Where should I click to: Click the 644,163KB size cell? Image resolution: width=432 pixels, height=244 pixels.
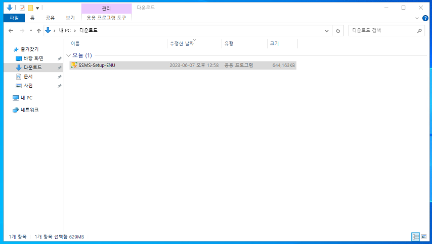pyautogui.click(x=283, y=66)
